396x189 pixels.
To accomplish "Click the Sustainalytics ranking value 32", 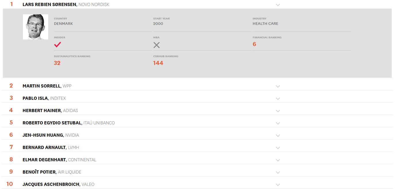I will 57,63.
